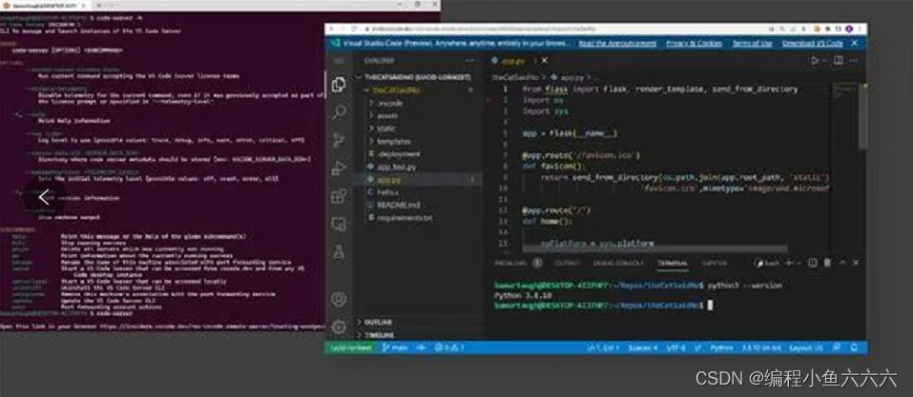Open the run options dropdown arrow beside play

coord(824,60)
